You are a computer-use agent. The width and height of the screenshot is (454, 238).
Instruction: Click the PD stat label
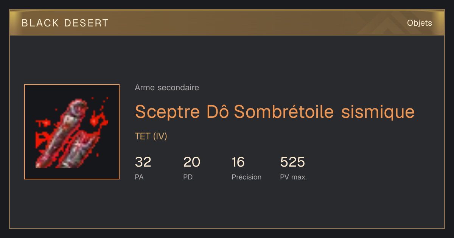coord(188,177)
